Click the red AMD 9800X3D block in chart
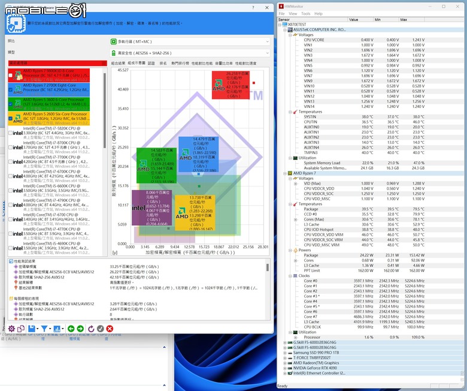Viewport: 467px width, 391px height. [x=231, y=85]
